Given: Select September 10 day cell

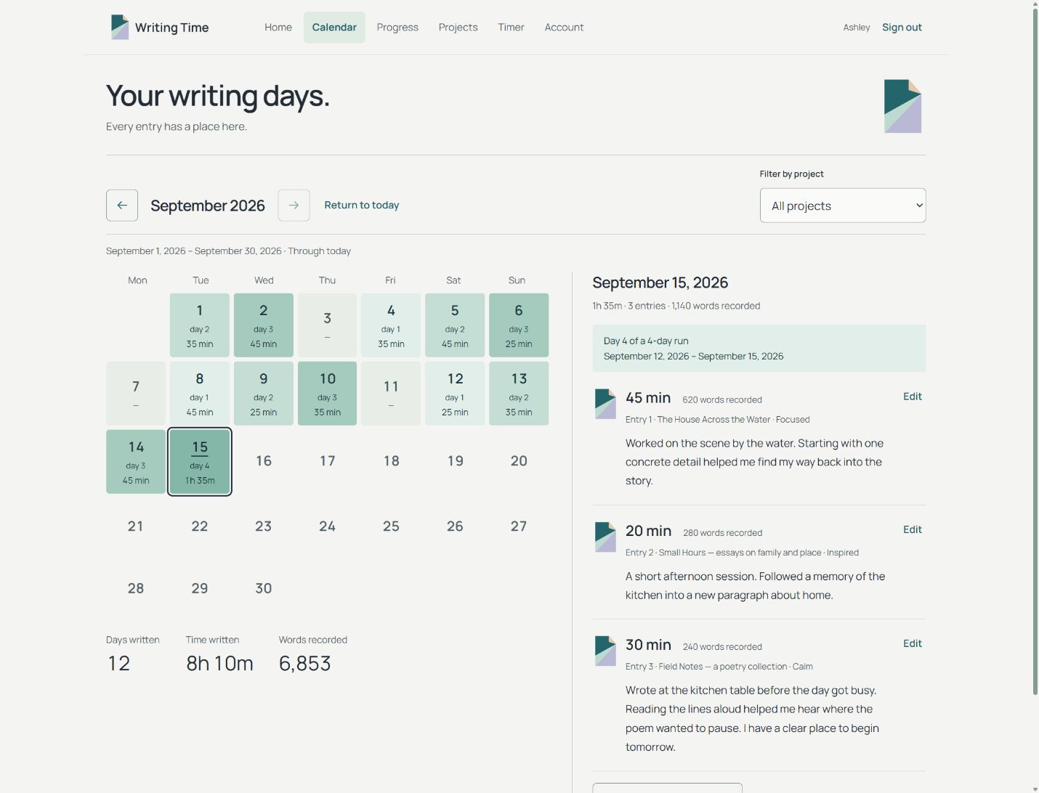Looking at the screenshot, I should (x=328, y=394).
